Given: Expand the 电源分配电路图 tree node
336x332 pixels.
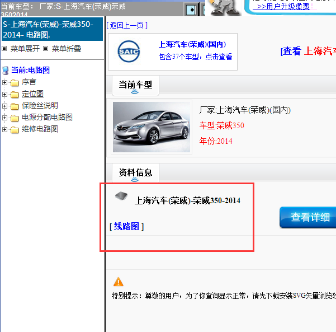Looking at the screenshot, I should click(x=4, y=118).
